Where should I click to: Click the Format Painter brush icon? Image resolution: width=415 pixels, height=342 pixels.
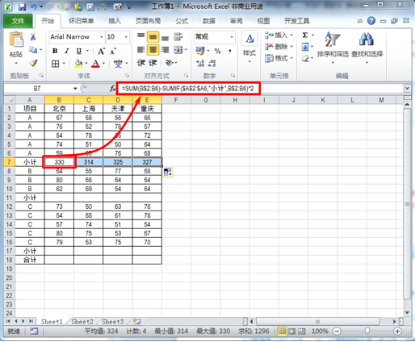pyautogui.click(x=33, y=63)
